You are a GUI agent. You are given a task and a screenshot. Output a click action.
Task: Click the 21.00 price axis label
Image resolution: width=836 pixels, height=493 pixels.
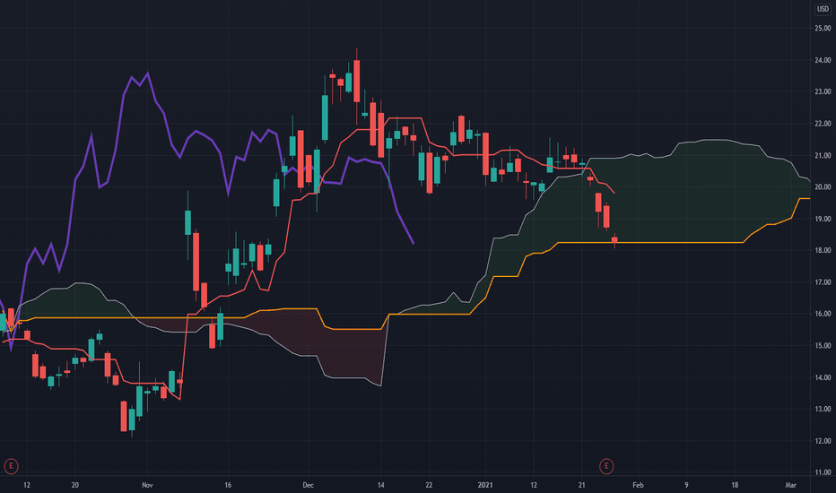(823, 156)
